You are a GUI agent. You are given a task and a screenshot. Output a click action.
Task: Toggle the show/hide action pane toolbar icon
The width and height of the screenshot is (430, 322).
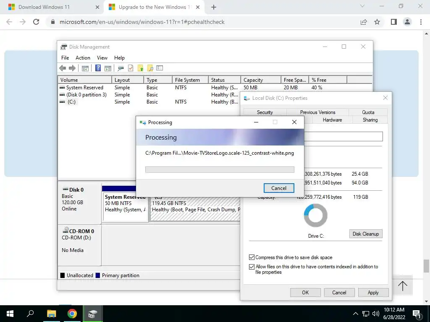108,68
